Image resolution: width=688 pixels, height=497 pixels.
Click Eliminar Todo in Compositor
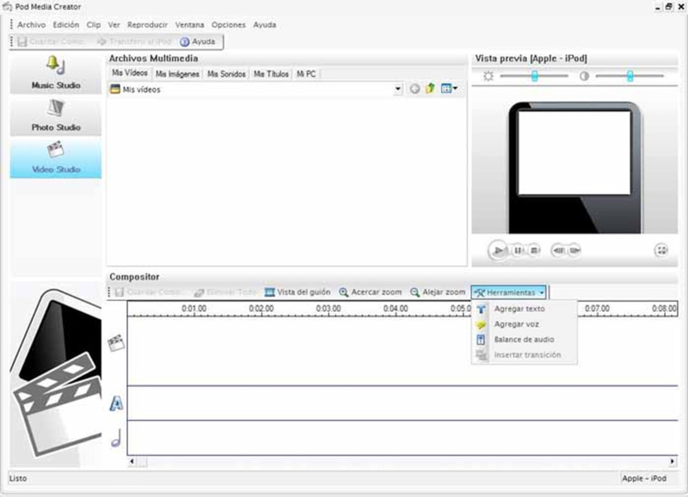point(225,292)
